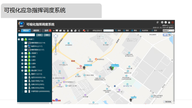The image size is (192, 108).
Task: Check the 测试部门TEST checkbox
Action: pos(26,70)
